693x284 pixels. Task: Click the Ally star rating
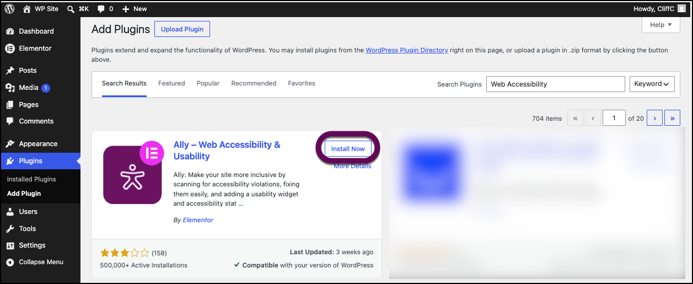125,253
